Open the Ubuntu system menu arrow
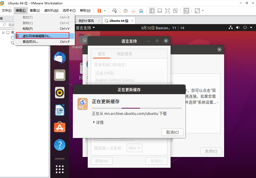The height and width of the screenshot is (178, 256). (x=251, y=27)
